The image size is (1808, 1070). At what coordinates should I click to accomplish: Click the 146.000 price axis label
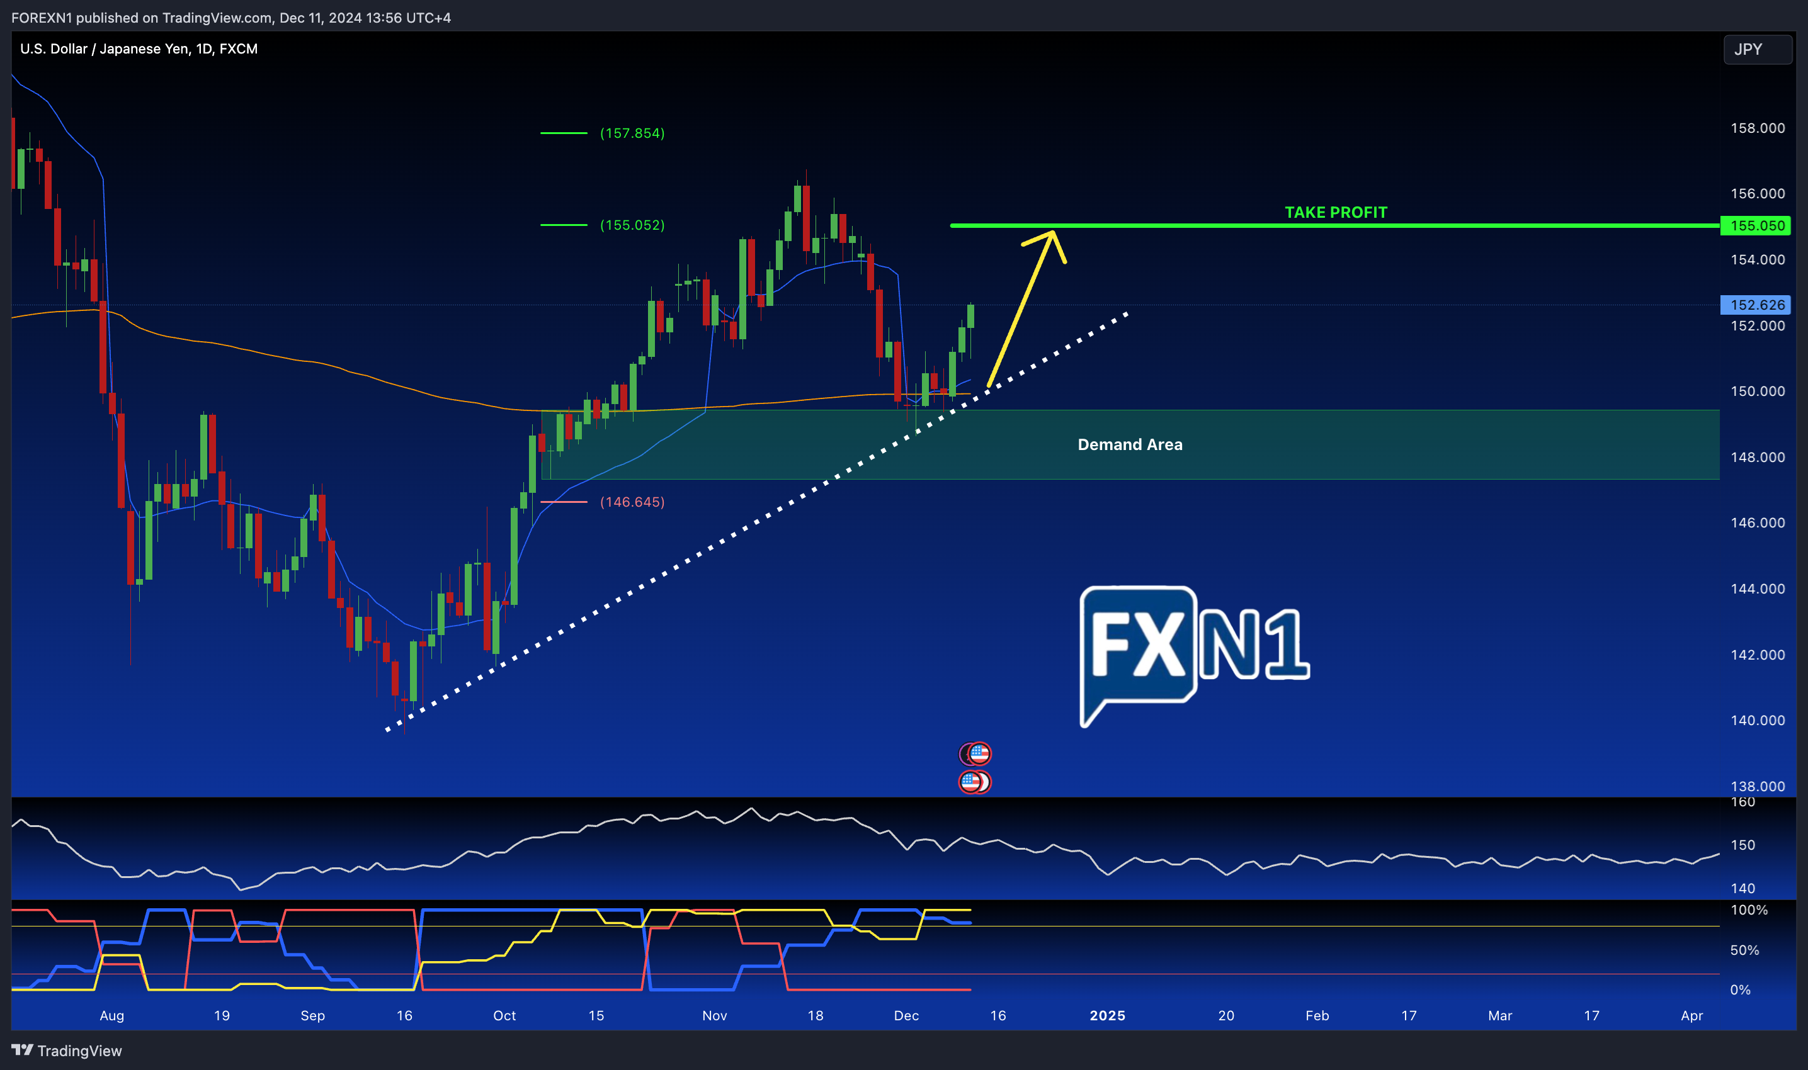(1758, 523)
